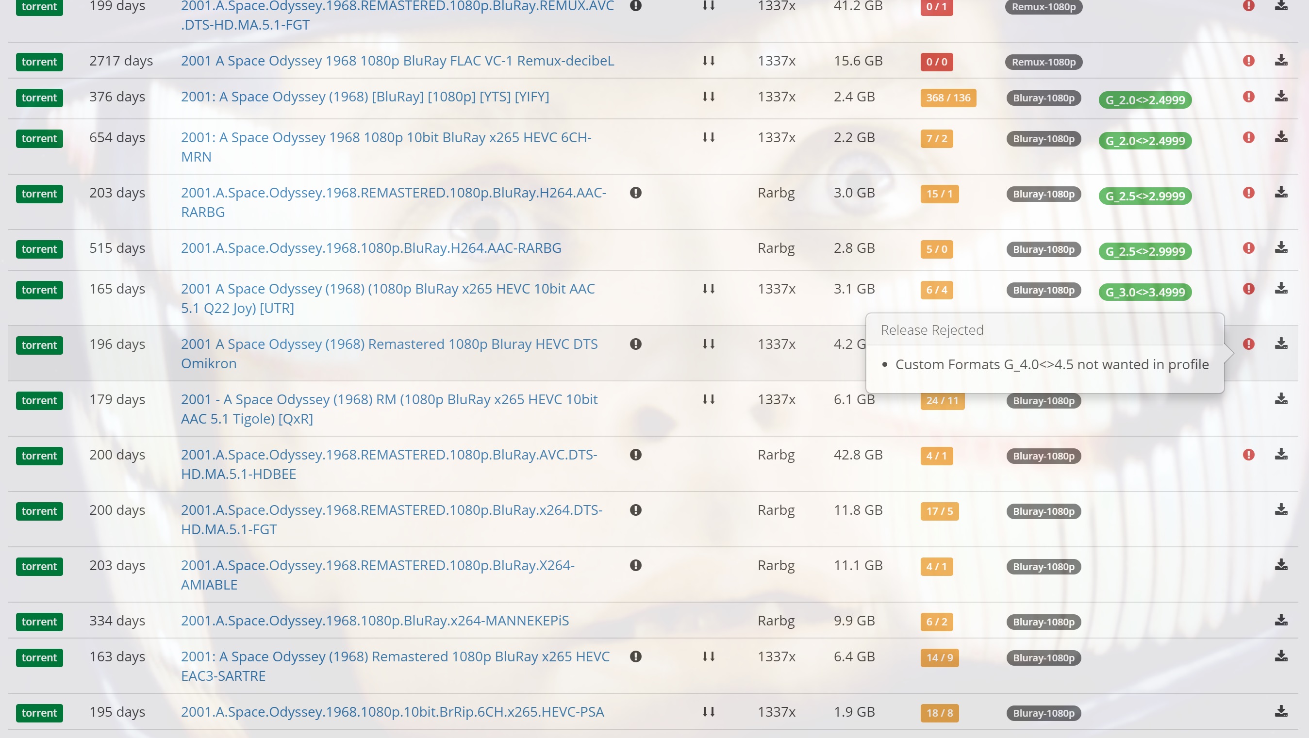Click the rejection icon on the MANNEKEPiS row

[1248, 621]
